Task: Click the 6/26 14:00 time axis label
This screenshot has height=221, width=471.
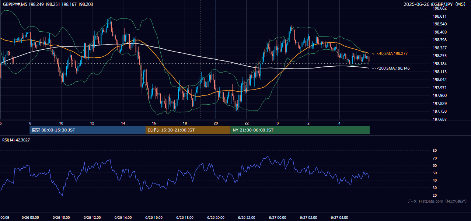Action: 123,218
